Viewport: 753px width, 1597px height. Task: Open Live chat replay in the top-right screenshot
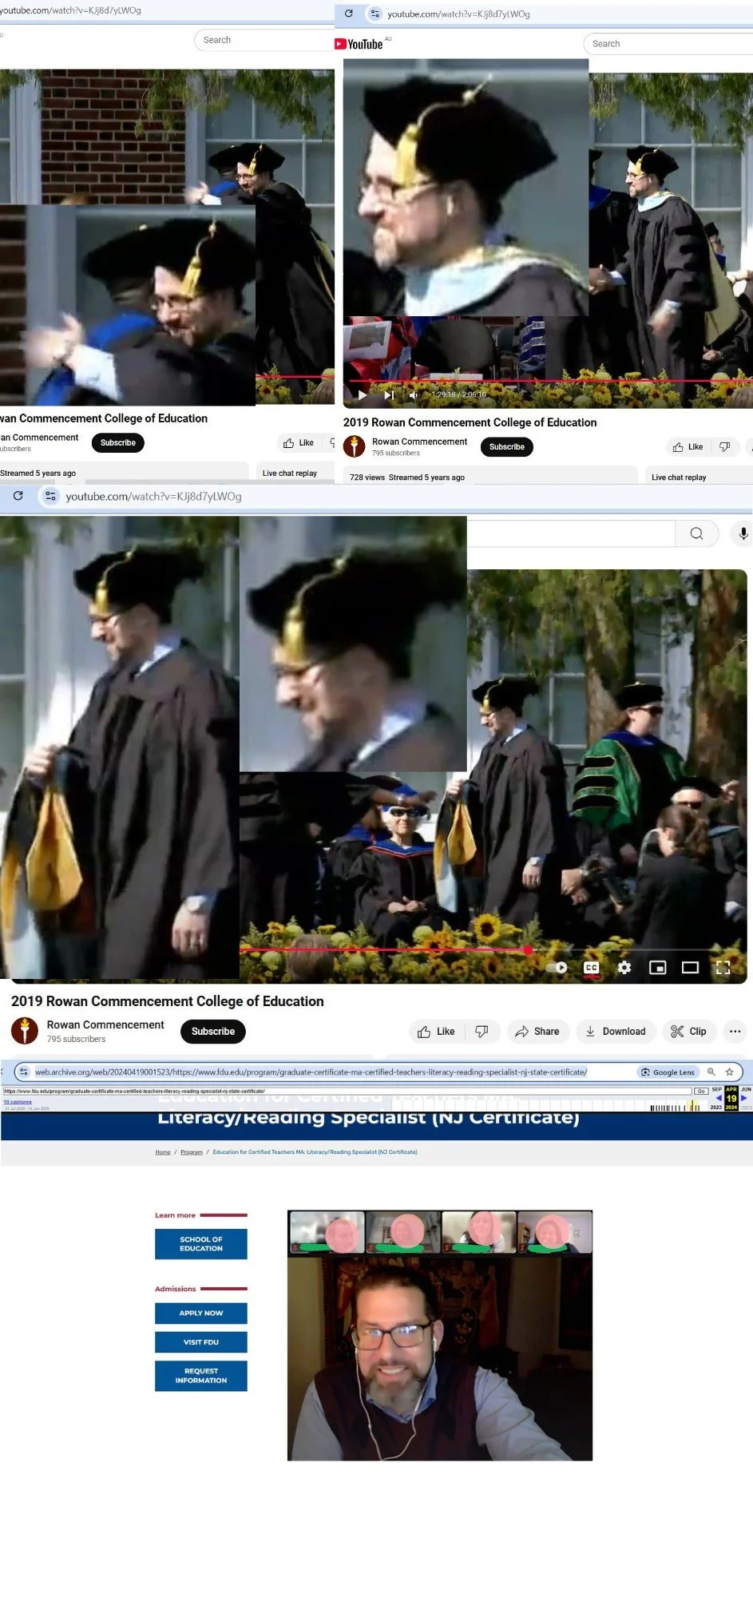(679, 477)
